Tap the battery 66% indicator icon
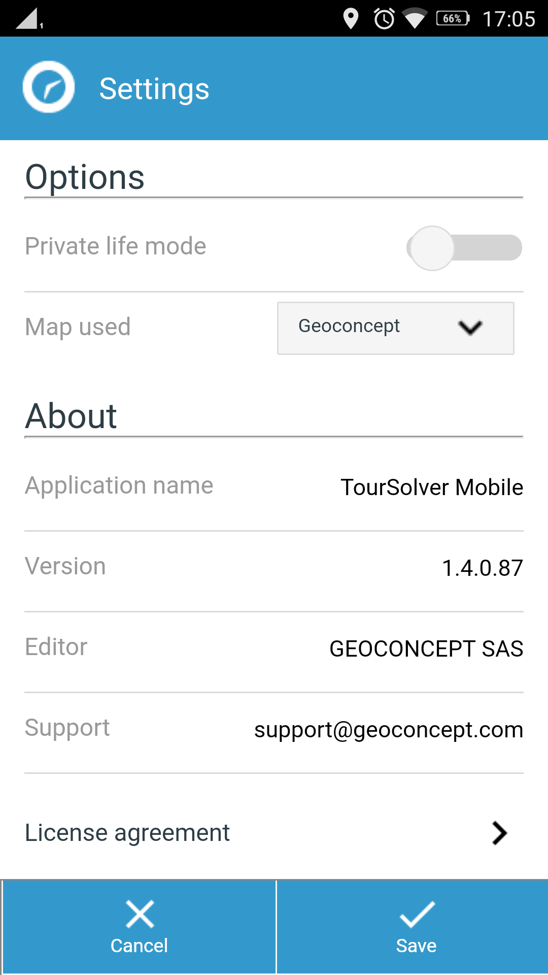Image resolution: width=548 pixels, height=975 pixels. [x=453, y=19]
